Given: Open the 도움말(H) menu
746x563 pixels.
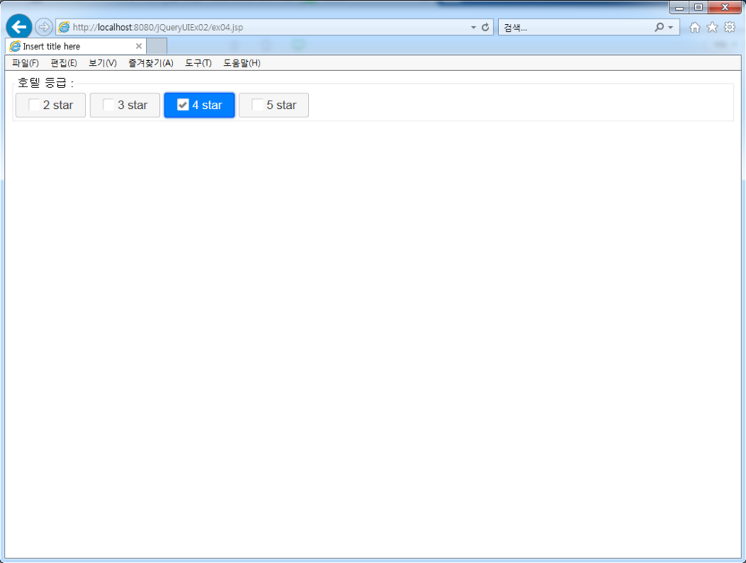Looking at the screenshot, I should point(242,63).
